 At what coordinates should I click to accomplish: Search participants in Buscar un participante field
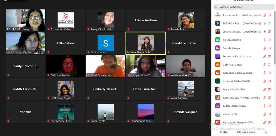[244, 7]
